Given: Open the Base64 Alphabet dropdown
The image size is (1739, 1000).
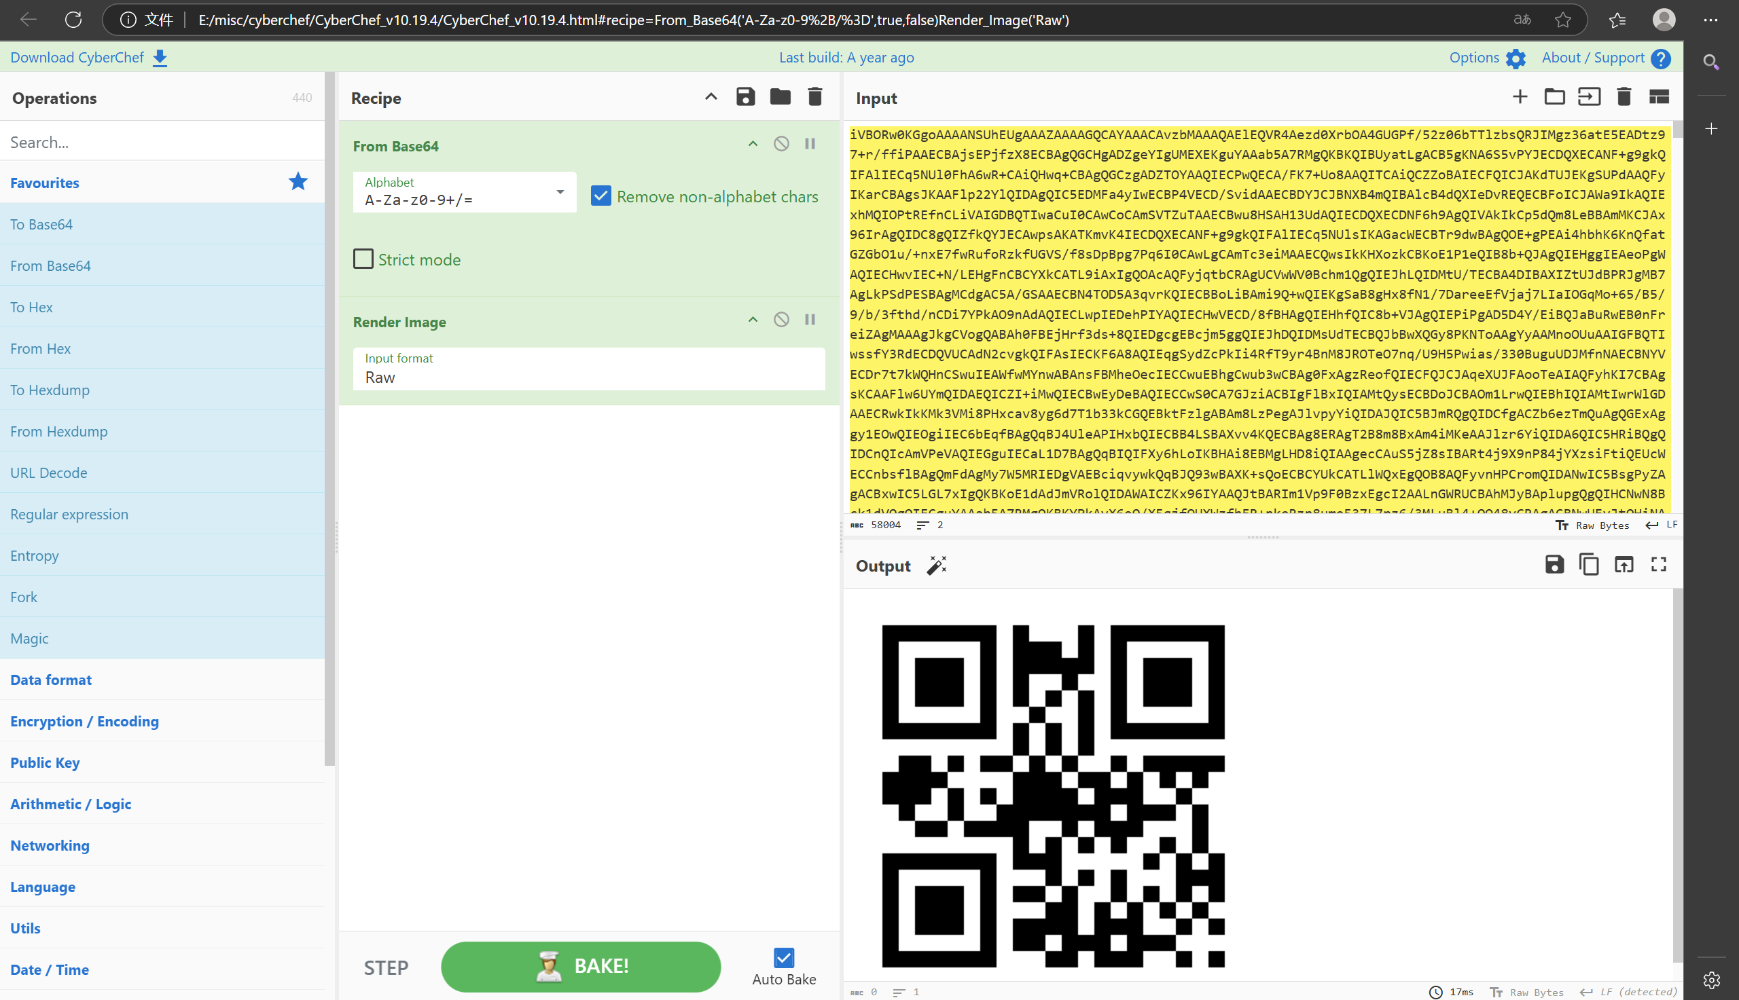Looking at the screenshot, I should point(560,192).
